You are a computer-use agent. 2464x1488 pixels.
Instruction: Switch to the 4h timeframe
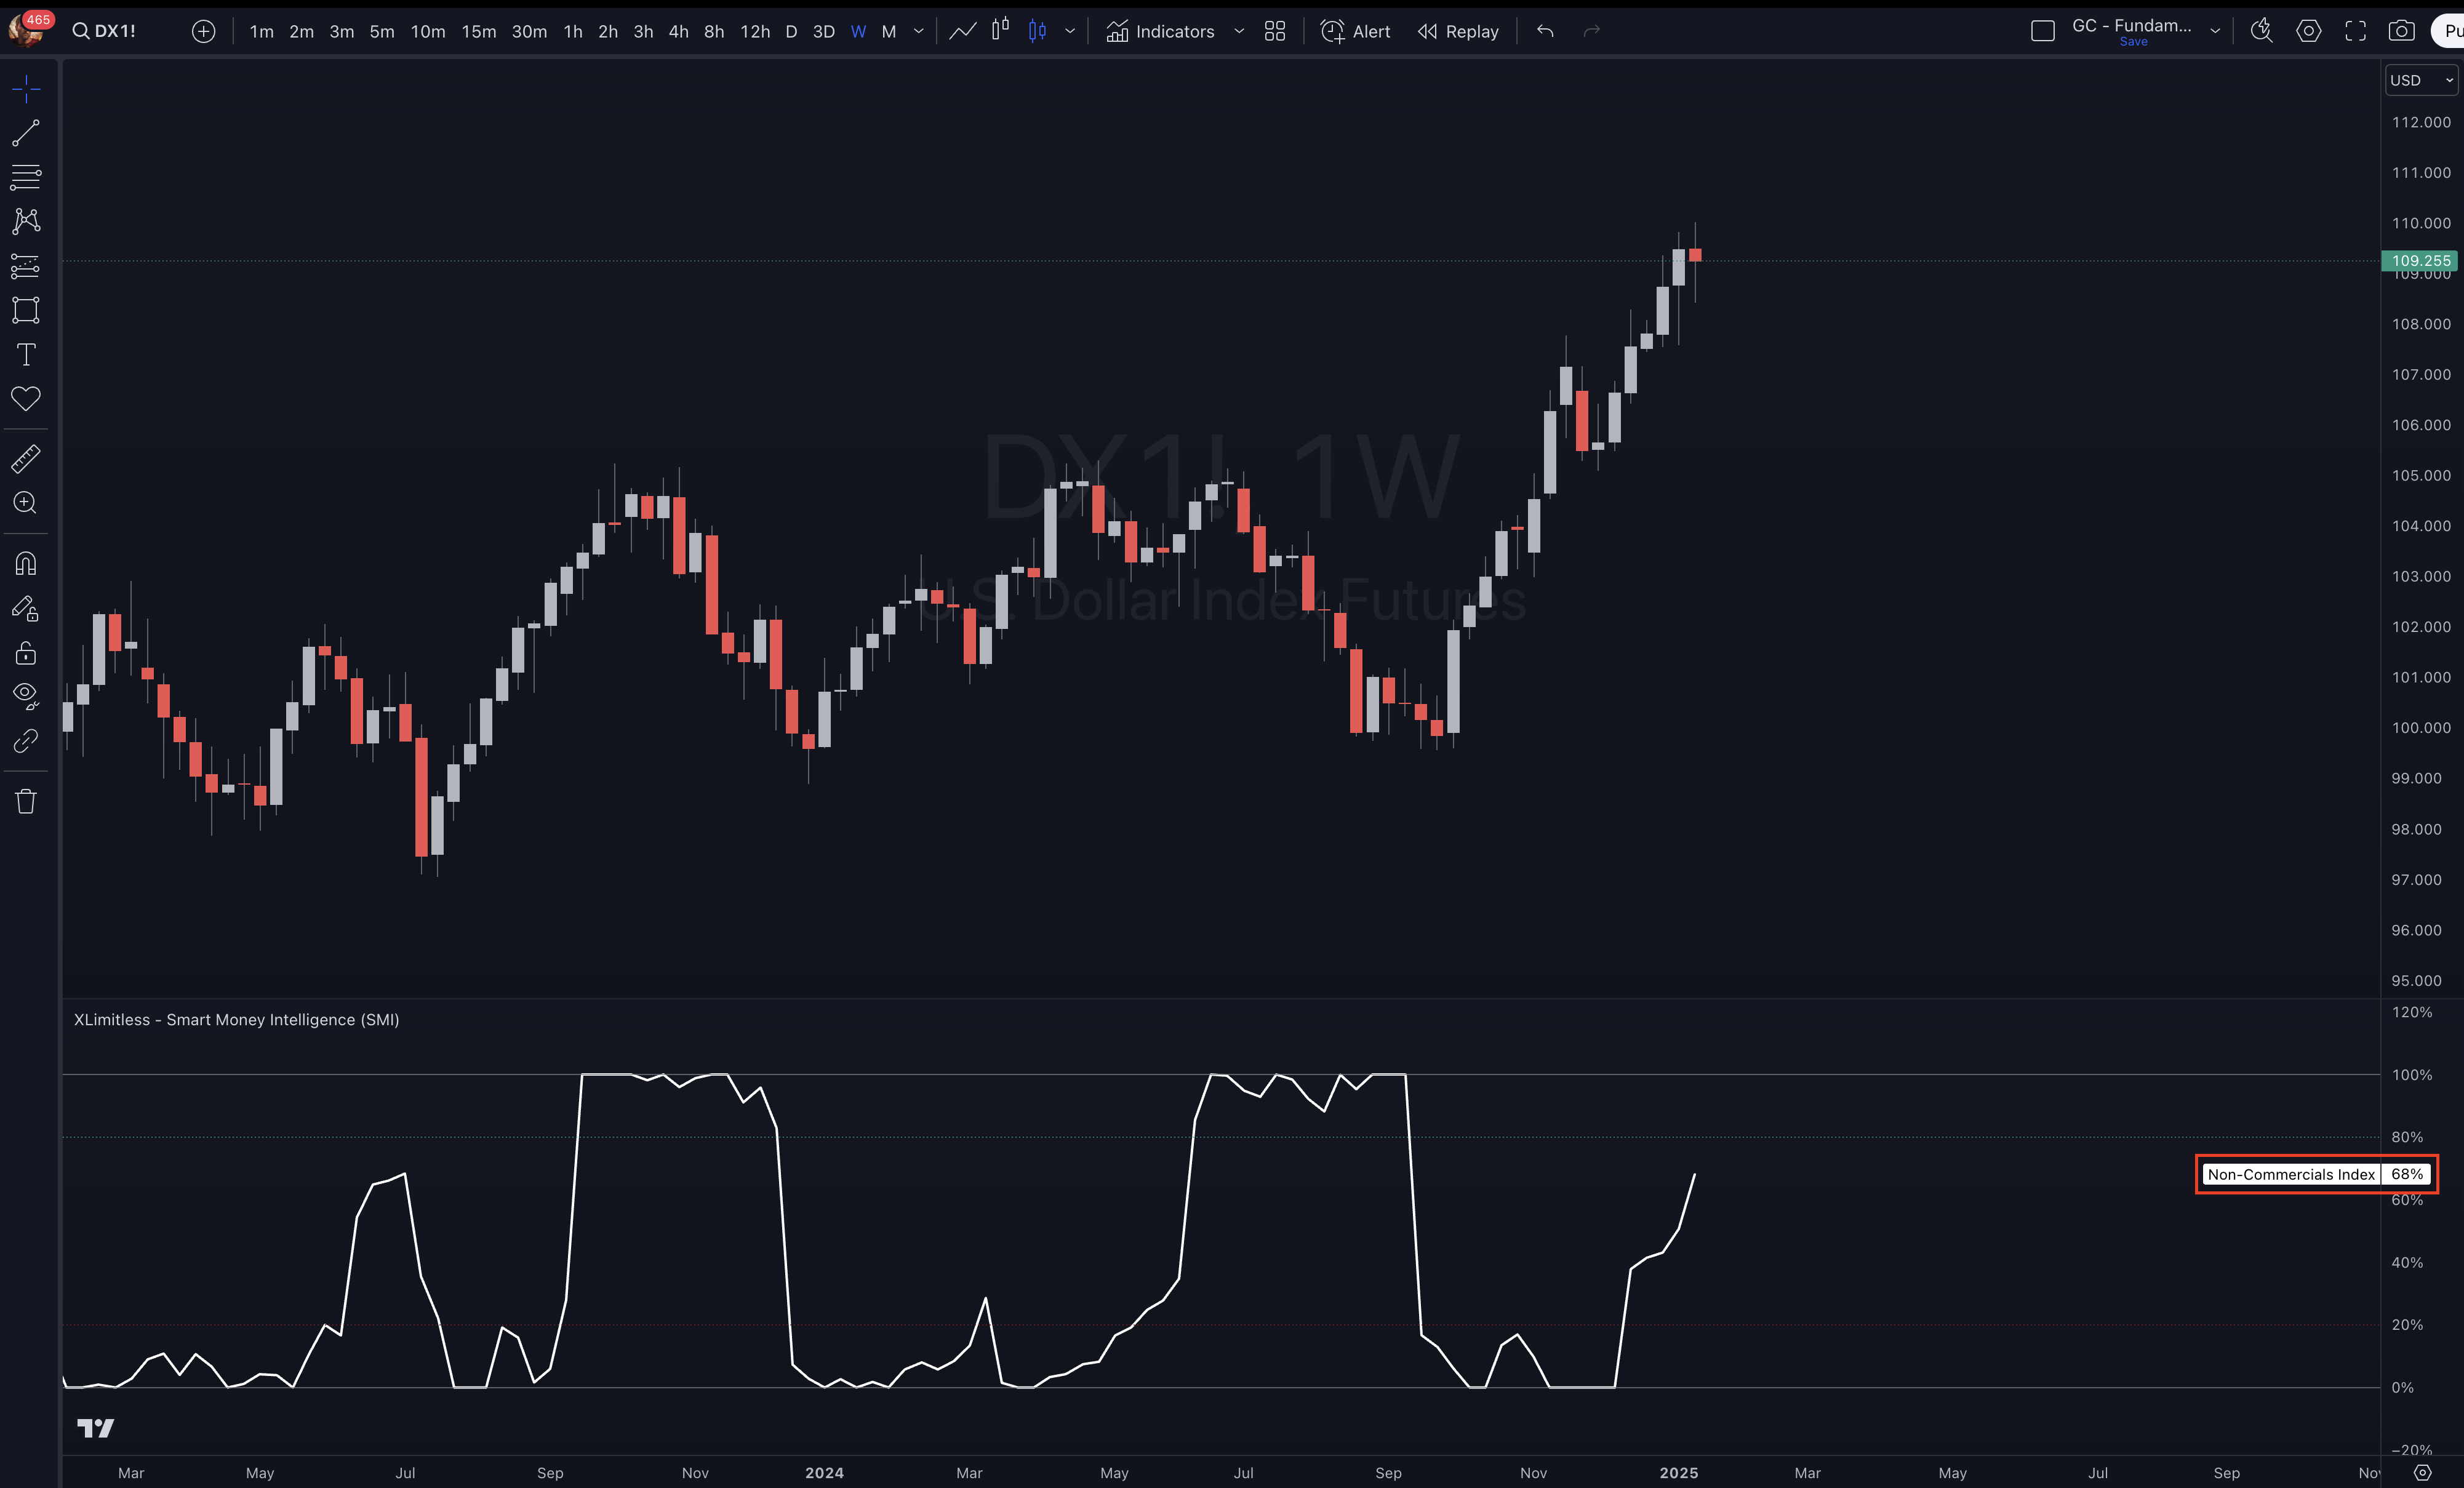(678, 31)
